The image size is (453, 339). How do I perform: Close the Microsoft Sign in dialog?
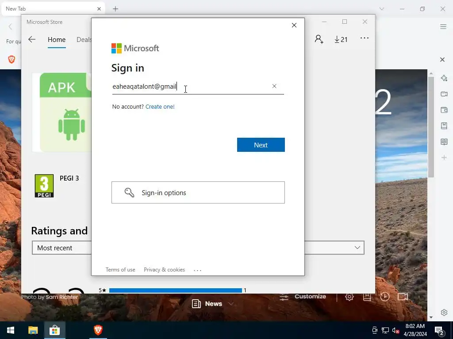[294, 25]
